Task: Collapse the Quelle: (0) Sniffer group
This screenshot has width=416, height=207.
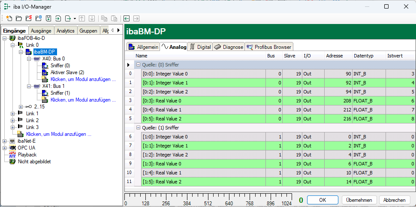Action: (x=138, y=65)
